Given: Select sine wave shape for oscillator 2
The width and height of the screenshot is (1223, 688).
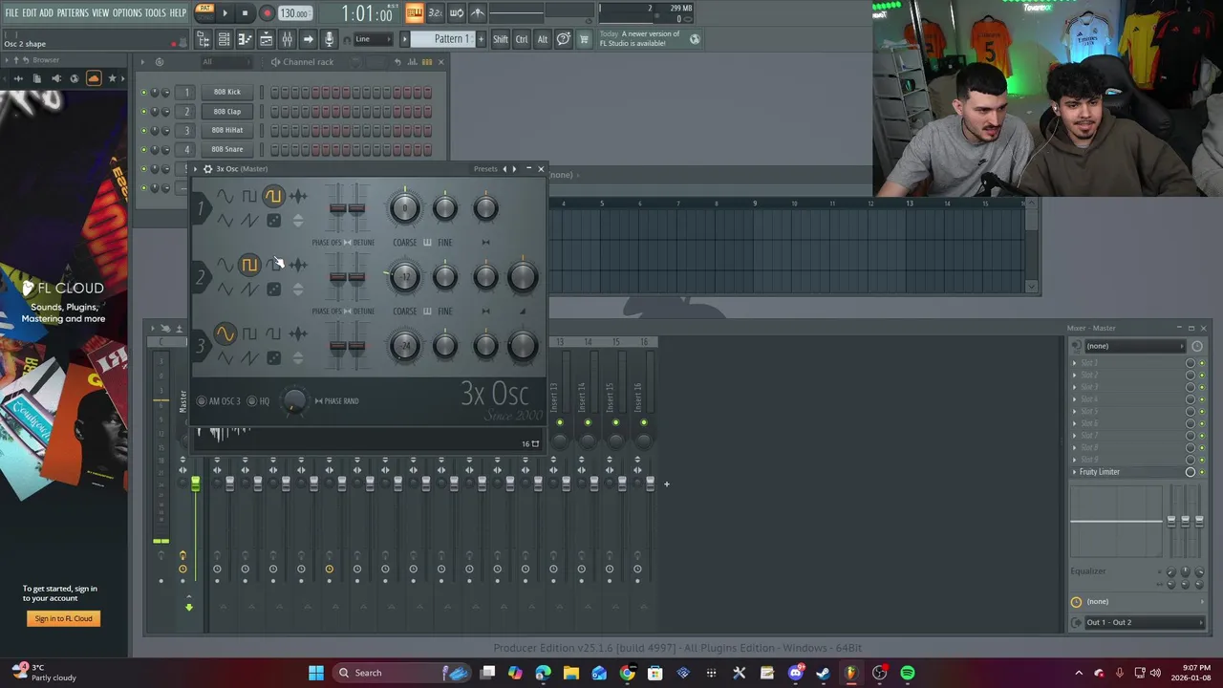Looking at the screenshot, I should 225,265.
